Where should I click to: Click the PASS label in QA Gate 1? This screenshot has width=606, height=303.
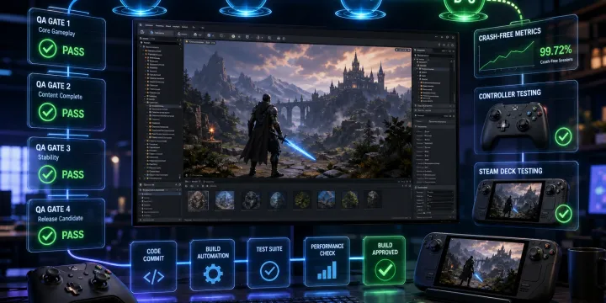(x=73, y=50)
